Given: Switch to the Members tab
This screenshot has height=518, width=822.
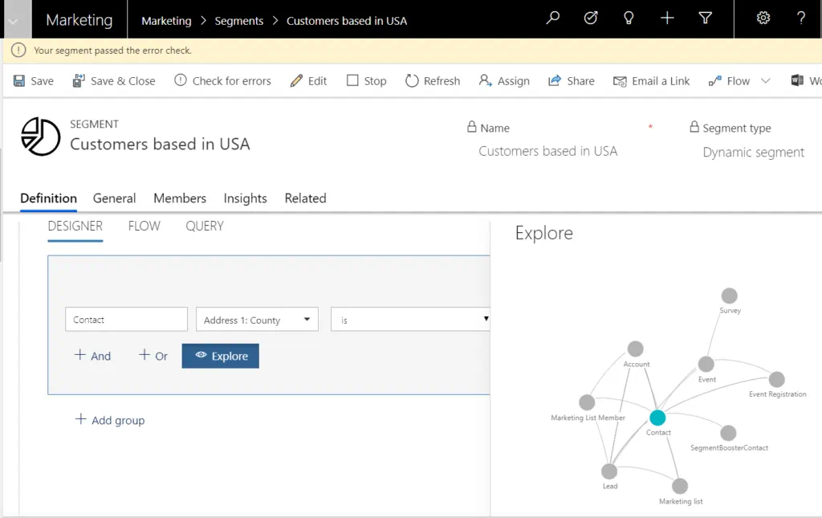Looking at the screenshot, I should [x=180, y=198].
